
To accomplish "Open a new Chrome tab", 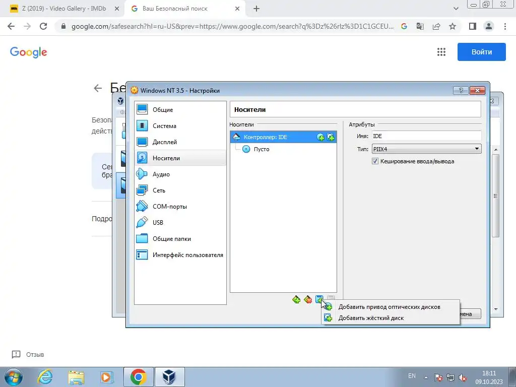I will click(x=256, y=9).
